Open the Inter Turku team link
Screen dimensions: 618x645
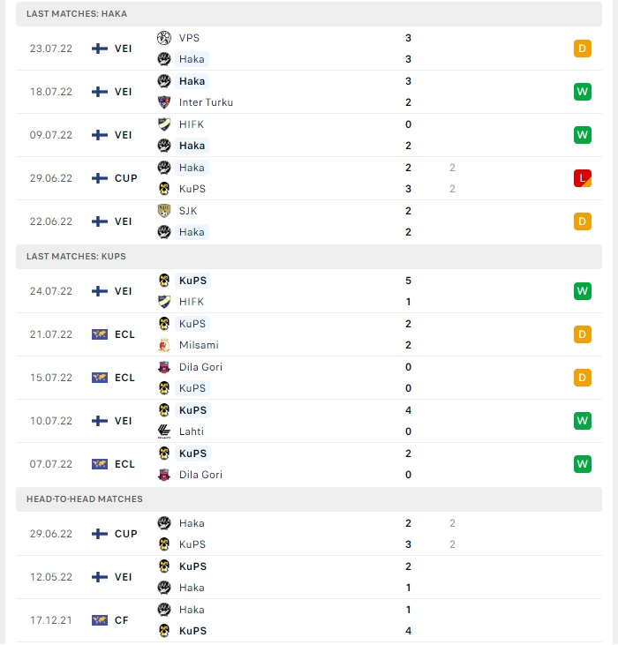pyautogui.click(x=206, y=102)
